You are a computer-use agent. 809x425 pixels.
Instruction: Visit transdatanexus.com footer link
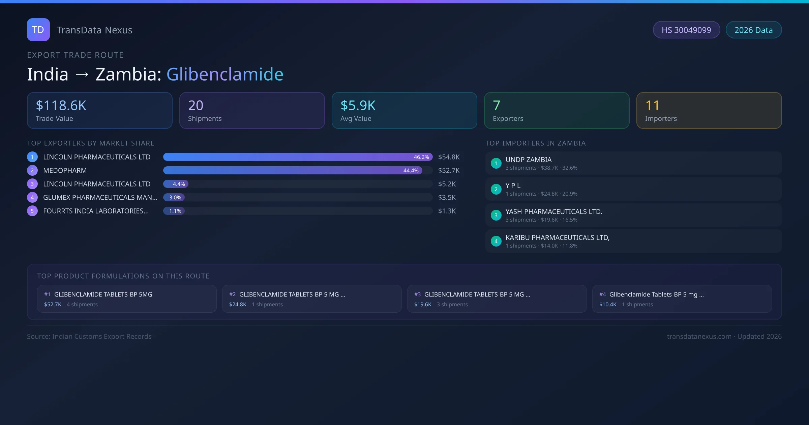point(699,336)
